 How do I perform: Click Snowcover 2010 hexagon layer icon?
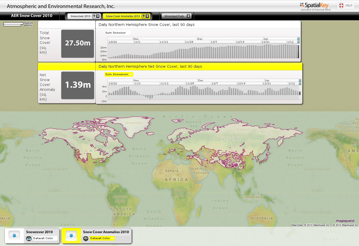(x=14, y=235)
